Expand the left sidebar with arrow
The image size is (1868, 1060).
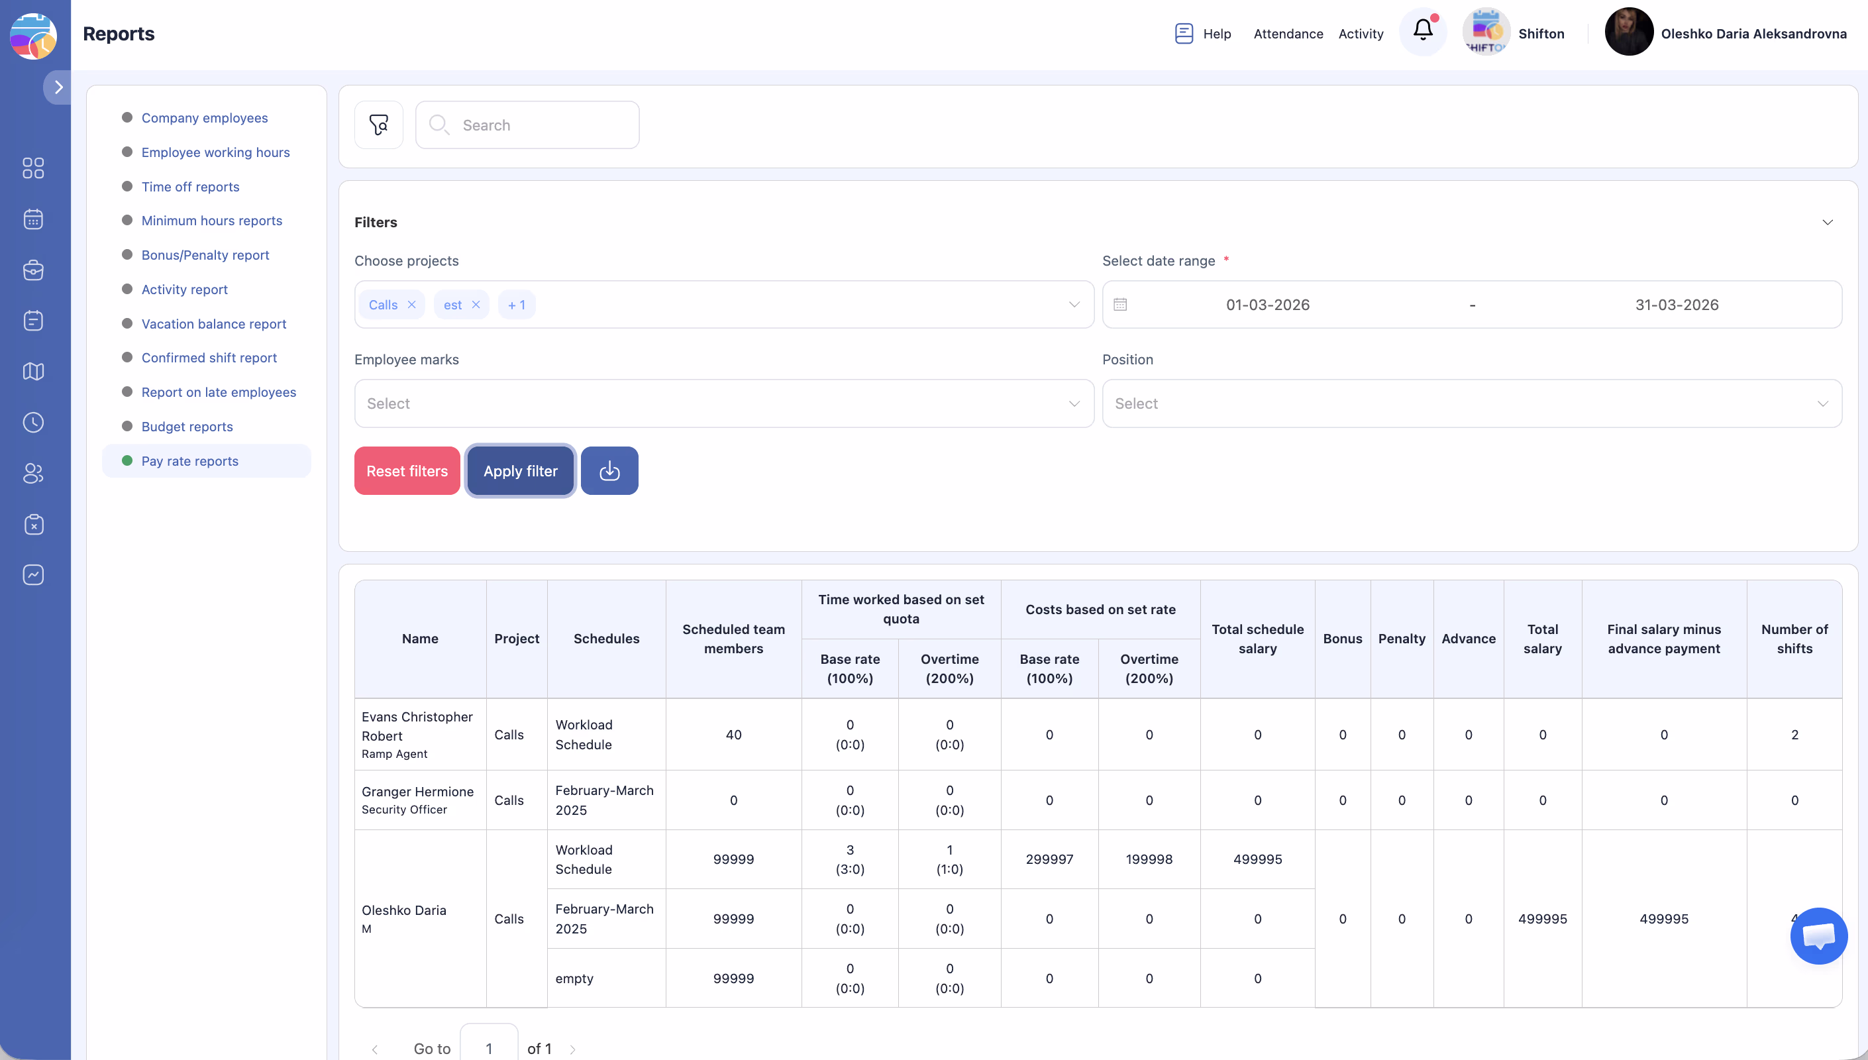[x=58, y=87]
